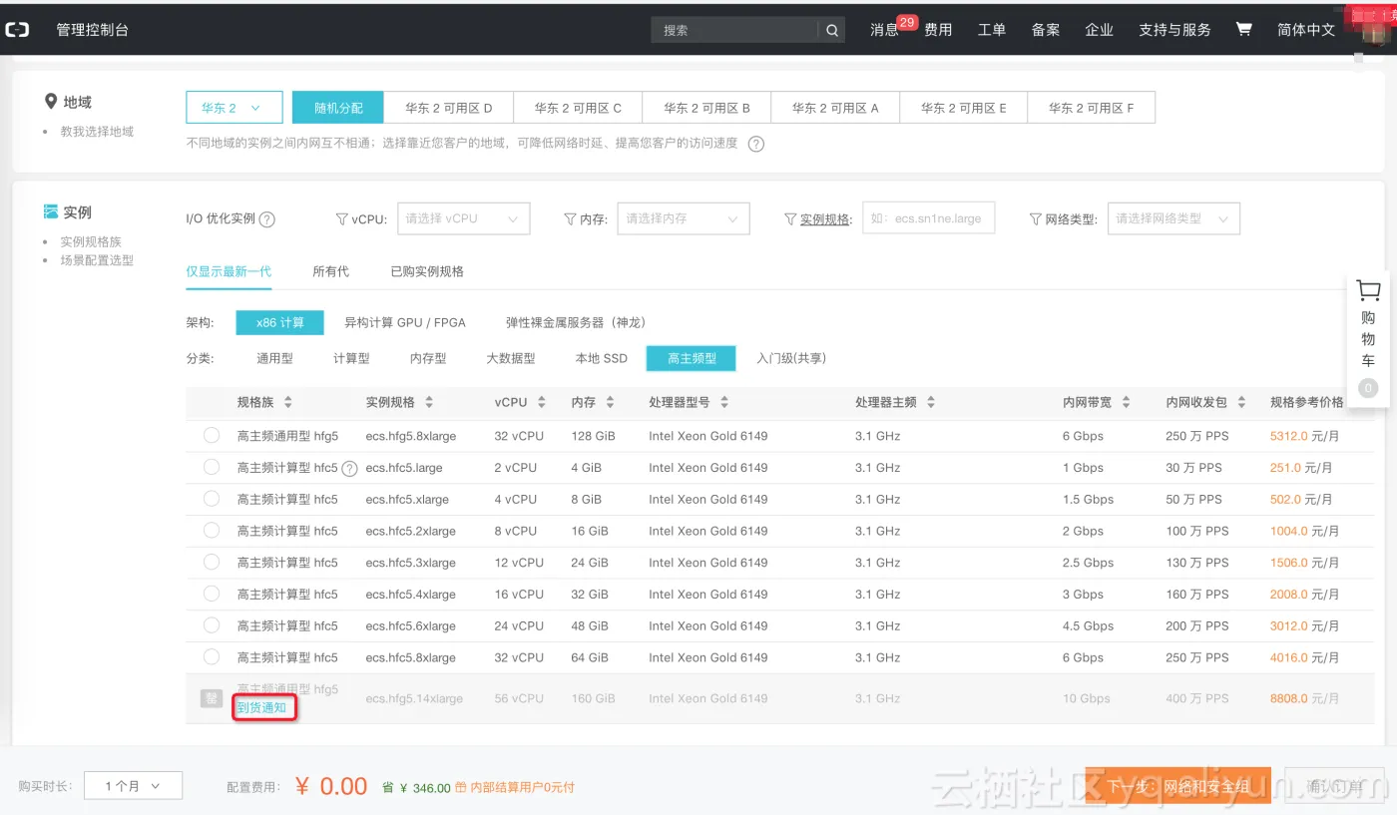The image size is (1397, 815).
Task: Open the 消息 menu item
Action: tap(884, 30)
